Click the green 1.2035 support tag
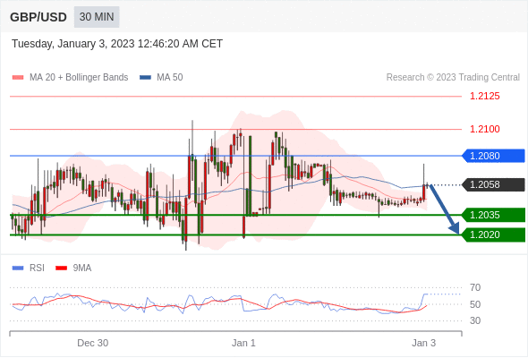 (x=493, y=215)
